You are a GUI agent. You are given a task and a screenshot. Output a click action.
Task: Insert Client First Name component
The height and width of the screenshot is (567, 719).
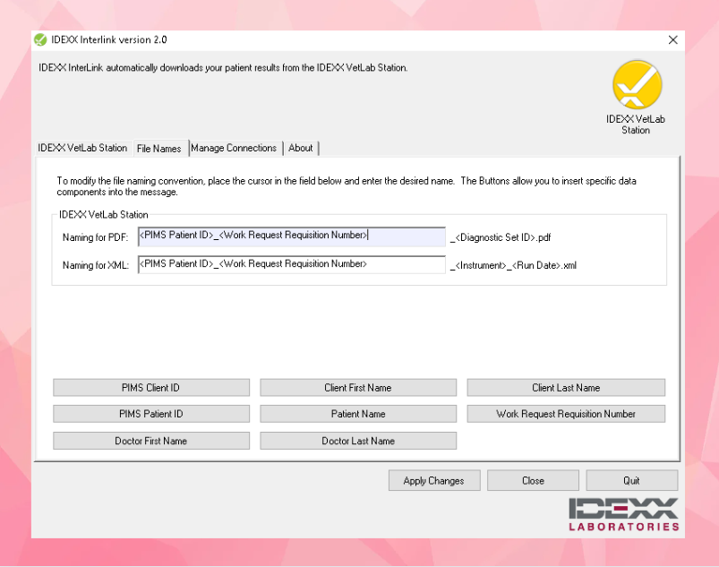click(x=358, y=388)
